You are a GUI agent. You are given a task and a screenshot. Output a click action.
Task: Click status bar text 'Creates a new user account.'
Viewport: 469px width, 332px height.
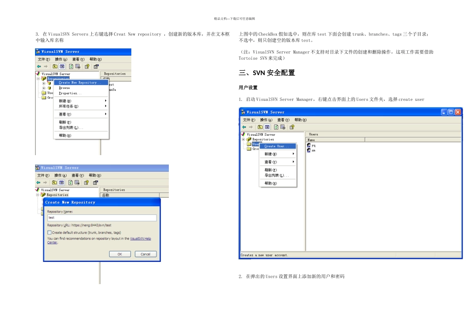(264, 255)
